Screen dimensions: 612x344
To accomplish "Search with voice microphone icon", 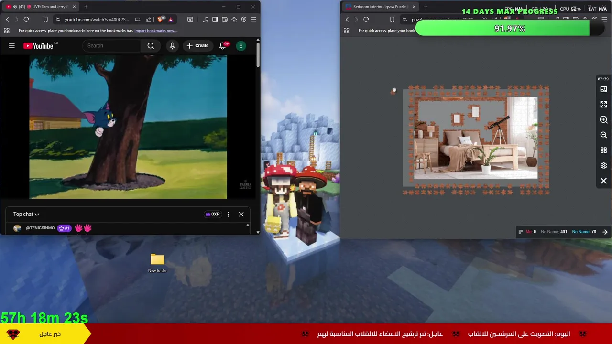I will (173, 46).
